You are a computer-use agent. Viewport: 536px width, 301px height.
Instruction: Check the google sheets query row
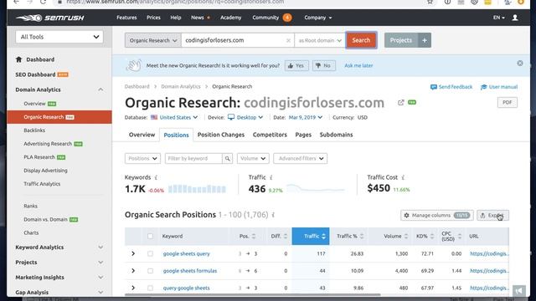click(150, 253)
